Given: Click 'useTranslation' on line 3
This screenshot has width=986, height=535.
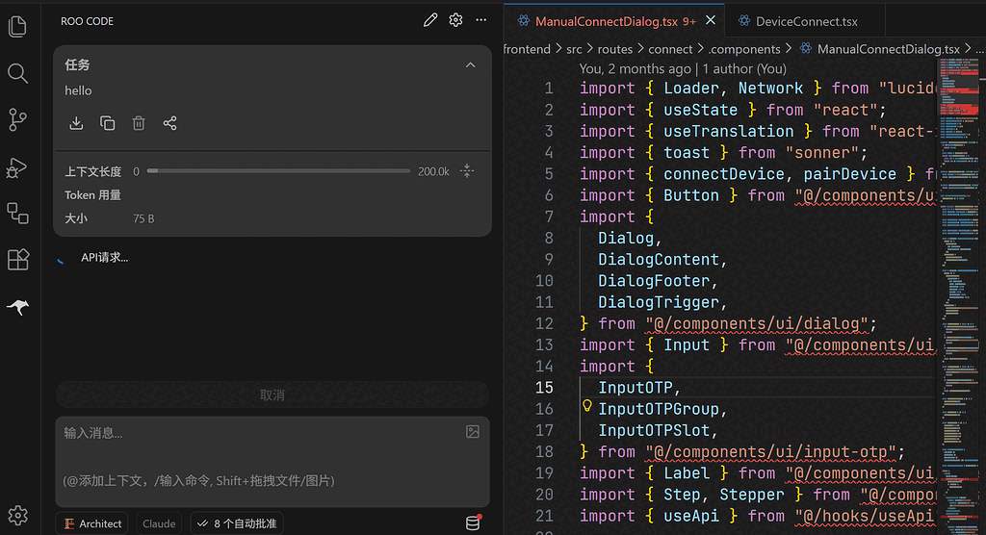Looking at the screenshot, I should tap(728, 132).
